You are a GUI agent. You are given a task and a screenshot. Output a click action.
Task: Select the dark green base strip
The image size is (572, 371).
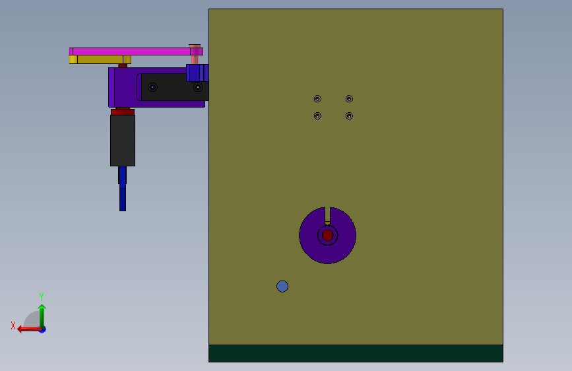(356, 353)
